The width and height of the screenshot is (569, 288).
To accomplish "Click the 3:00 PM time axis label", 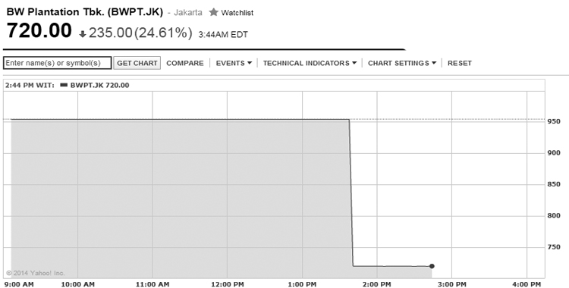I will (x=451, y=284).
